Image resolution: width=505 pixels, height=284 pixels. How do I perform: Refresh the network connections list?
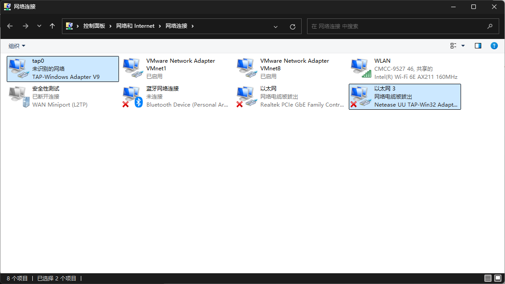point(292,27)
